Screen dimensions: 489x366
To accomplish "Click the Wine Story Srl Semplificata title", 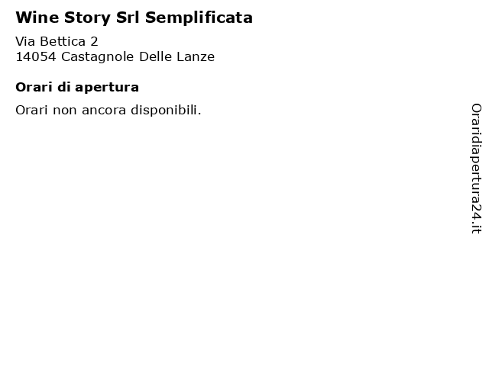I will coord(134,18).
